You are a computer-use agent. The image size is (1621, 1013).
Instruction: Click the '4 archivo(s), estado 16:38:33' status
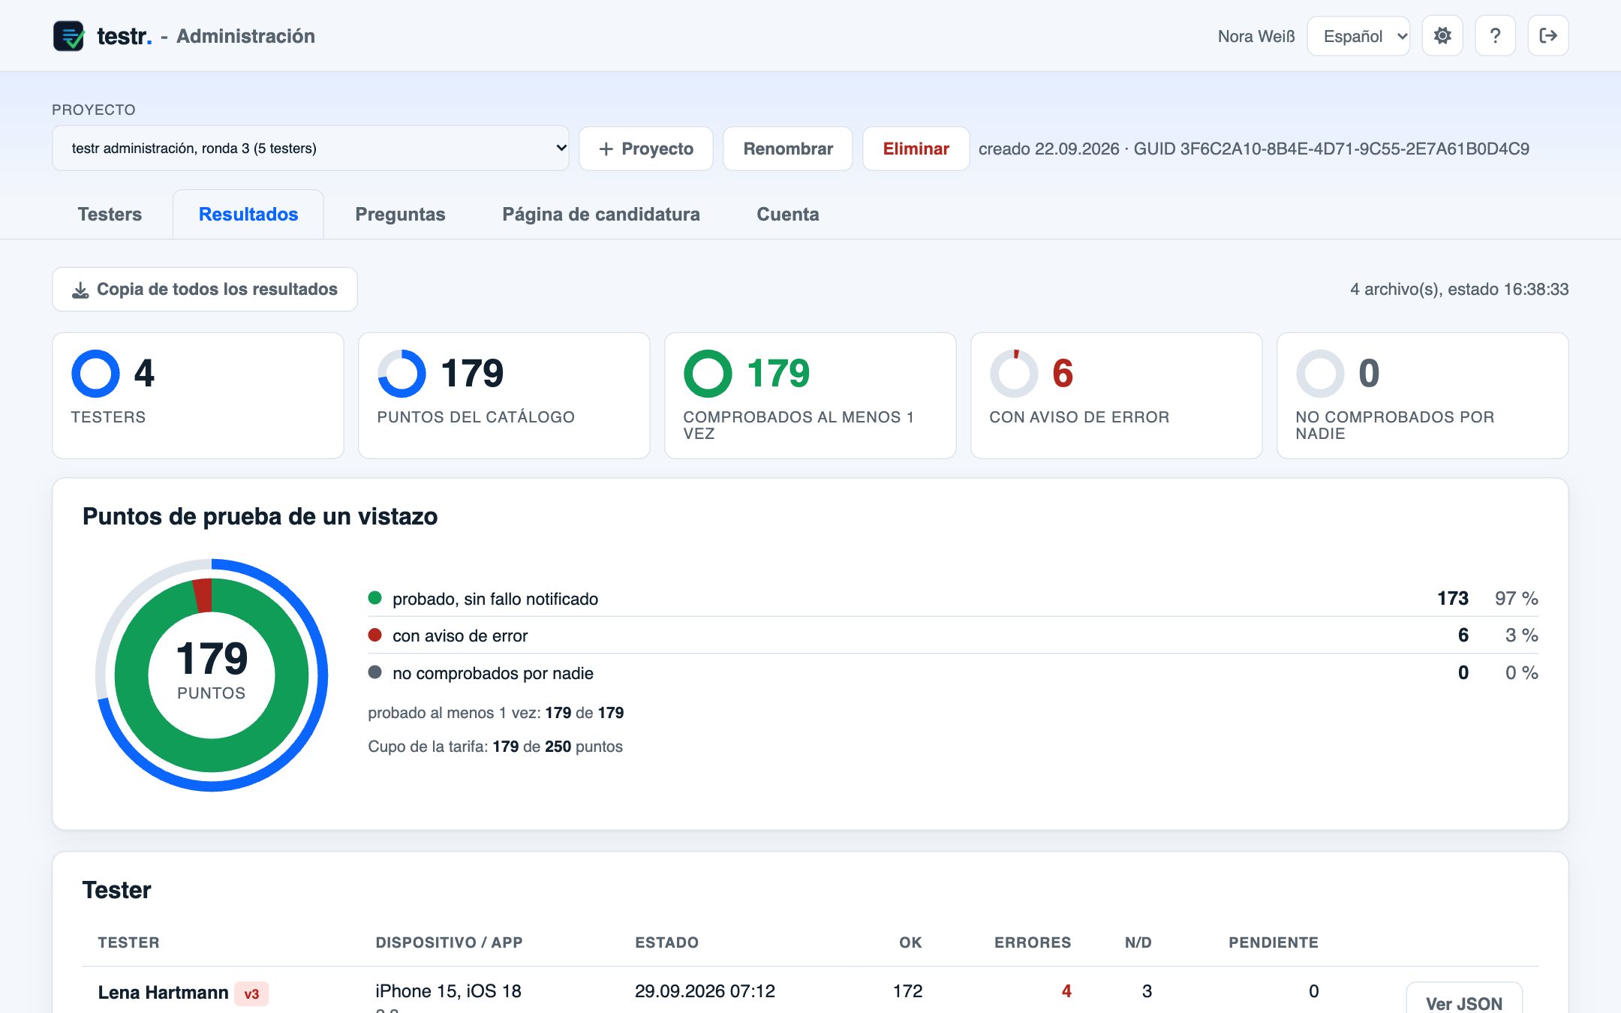(1460, 290)
